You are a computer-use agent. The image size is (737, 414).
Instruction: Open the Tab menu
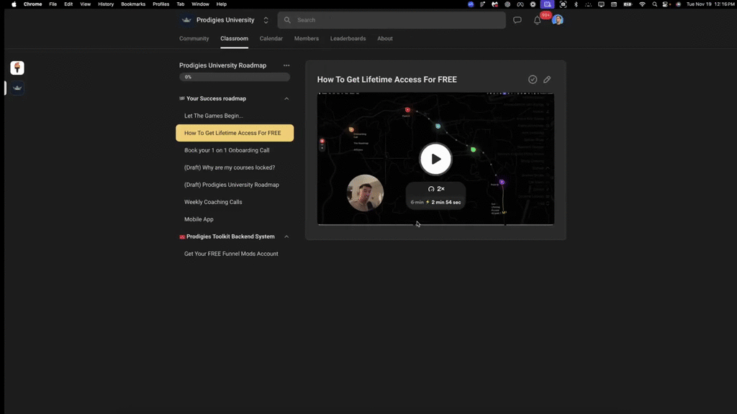click(x=181, y=4)
